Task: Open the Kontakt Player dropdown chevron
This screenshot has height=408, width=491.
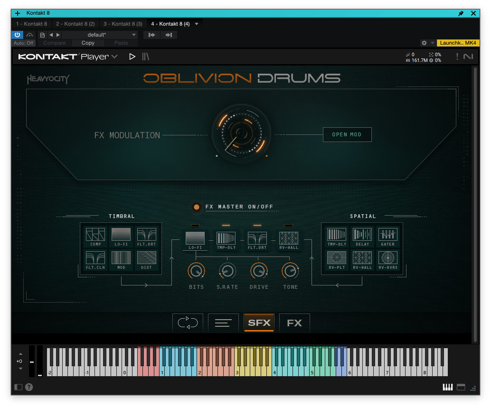Action: click(x=114, y=57)
